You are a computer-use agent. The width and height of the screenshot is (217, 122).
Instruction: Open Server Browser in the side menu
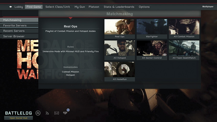[19, 36]
